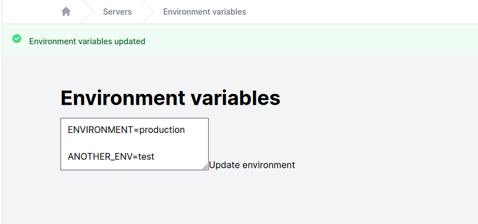Select the Environment variables breadcrumb
Viewport: 478px width, 224px height.
tap(205, 11)
